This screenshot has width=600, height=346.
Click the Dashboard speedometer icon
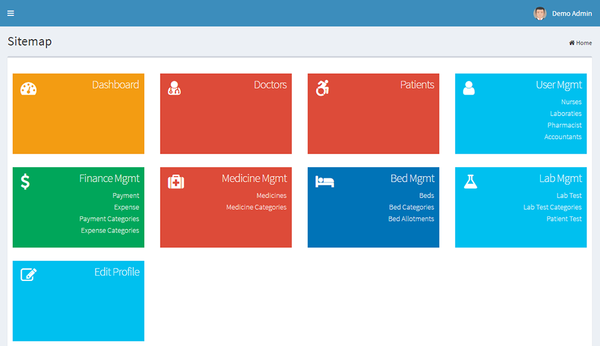29,89
